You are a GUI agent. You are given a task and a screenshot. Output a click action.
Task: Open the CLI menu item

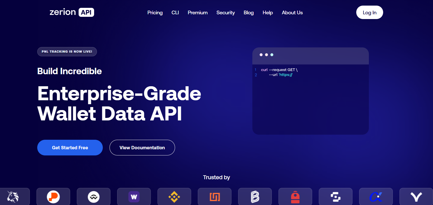click(x=175, y=13)
